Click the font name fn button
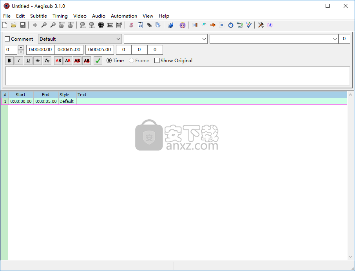Screen dimensions: 355x271 (47, 61)
